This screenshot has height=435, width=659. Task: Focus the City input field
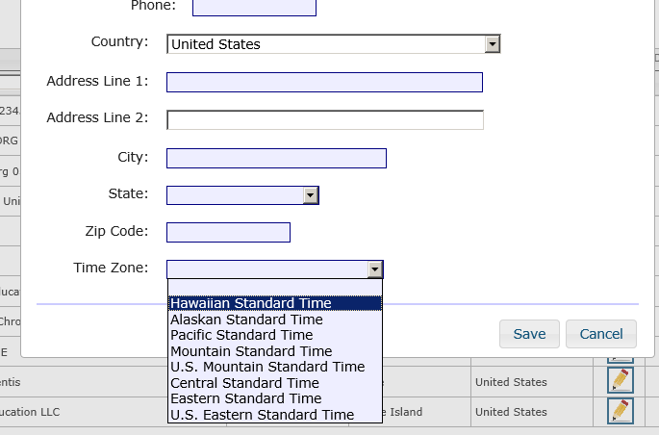click(276, 158)
